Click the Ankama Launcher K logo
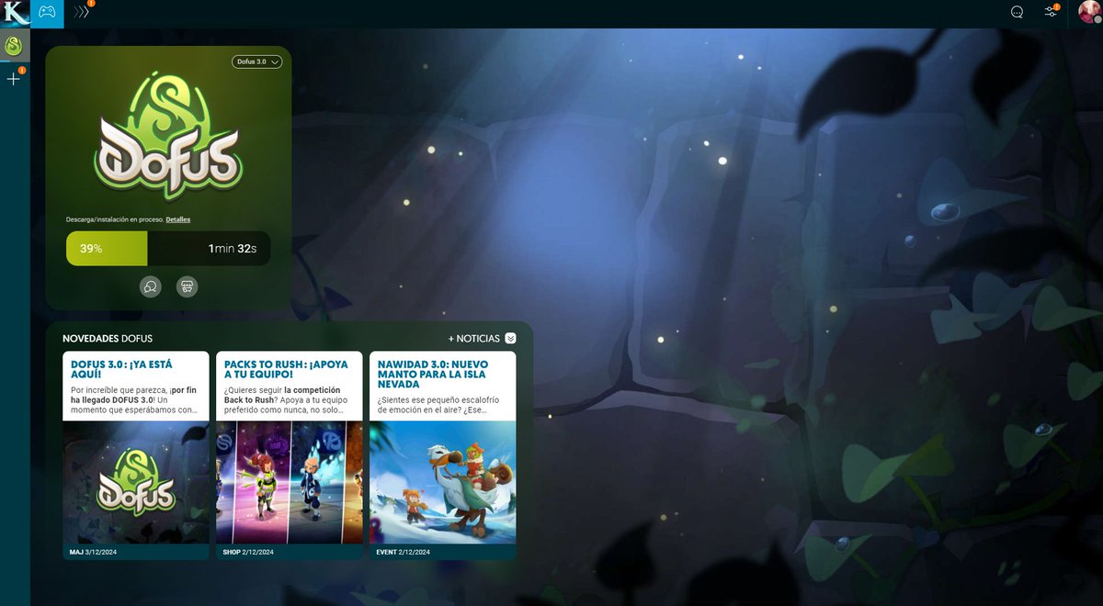Image resolution: width=1103 pixels, height=606 pixels. [x=14, y=13]
